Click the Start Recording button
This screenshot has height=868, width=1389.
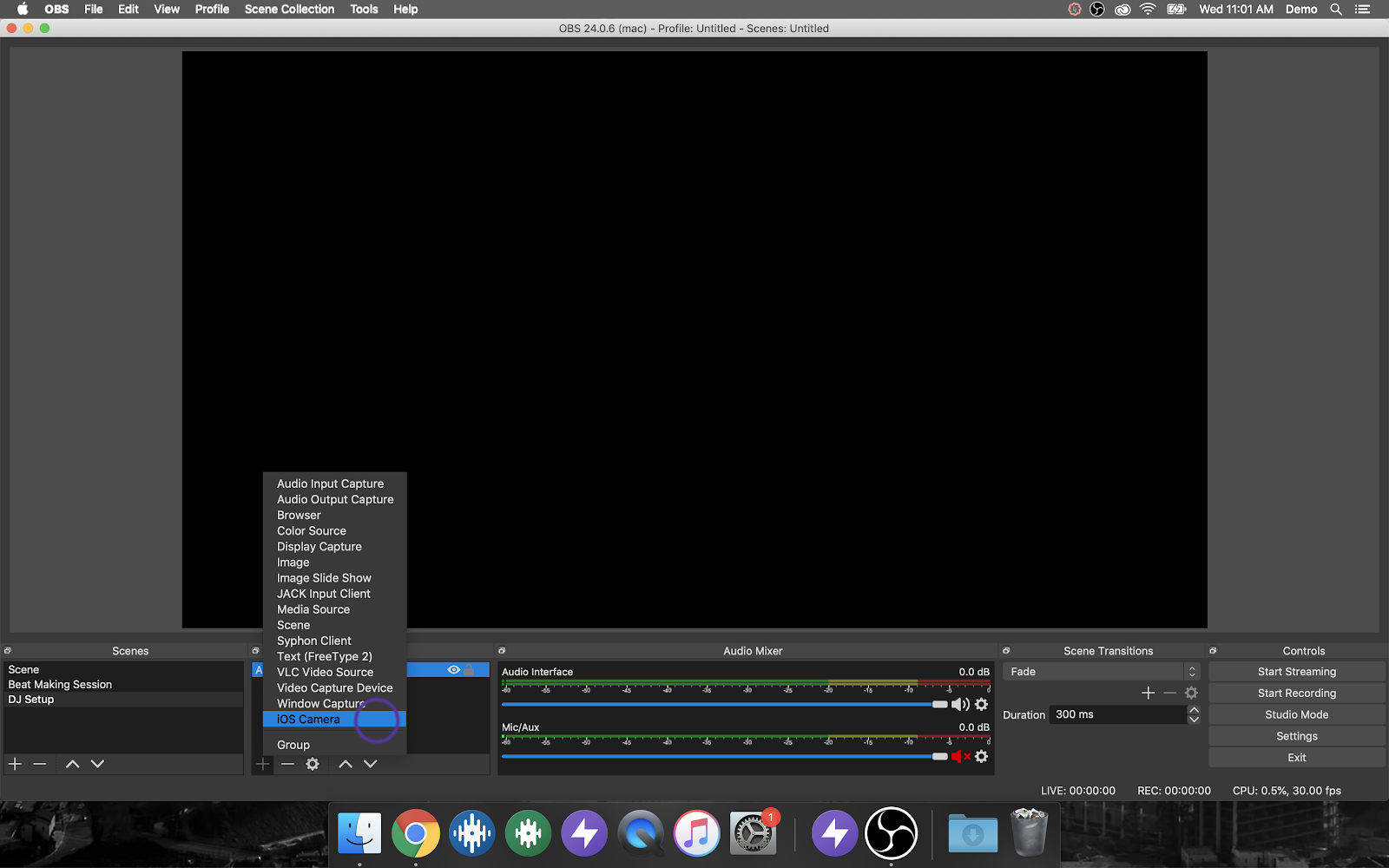pos(1297,694)
